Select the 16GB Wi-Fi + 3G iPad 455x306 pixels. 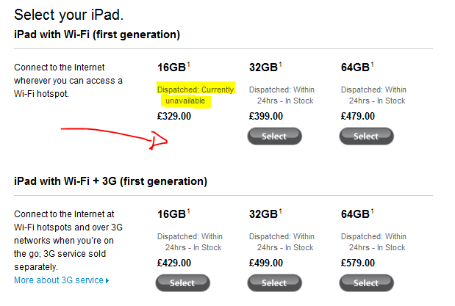182,283
